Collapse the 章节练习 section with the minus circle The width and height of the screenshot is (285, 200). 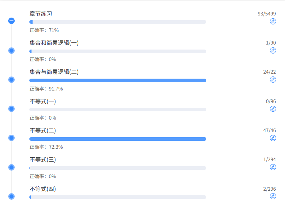point(11,21)
